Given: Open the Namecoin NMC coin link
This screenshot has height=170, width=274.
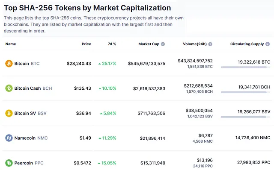Looking at the screenshot, I should click(x=31, y=138).
